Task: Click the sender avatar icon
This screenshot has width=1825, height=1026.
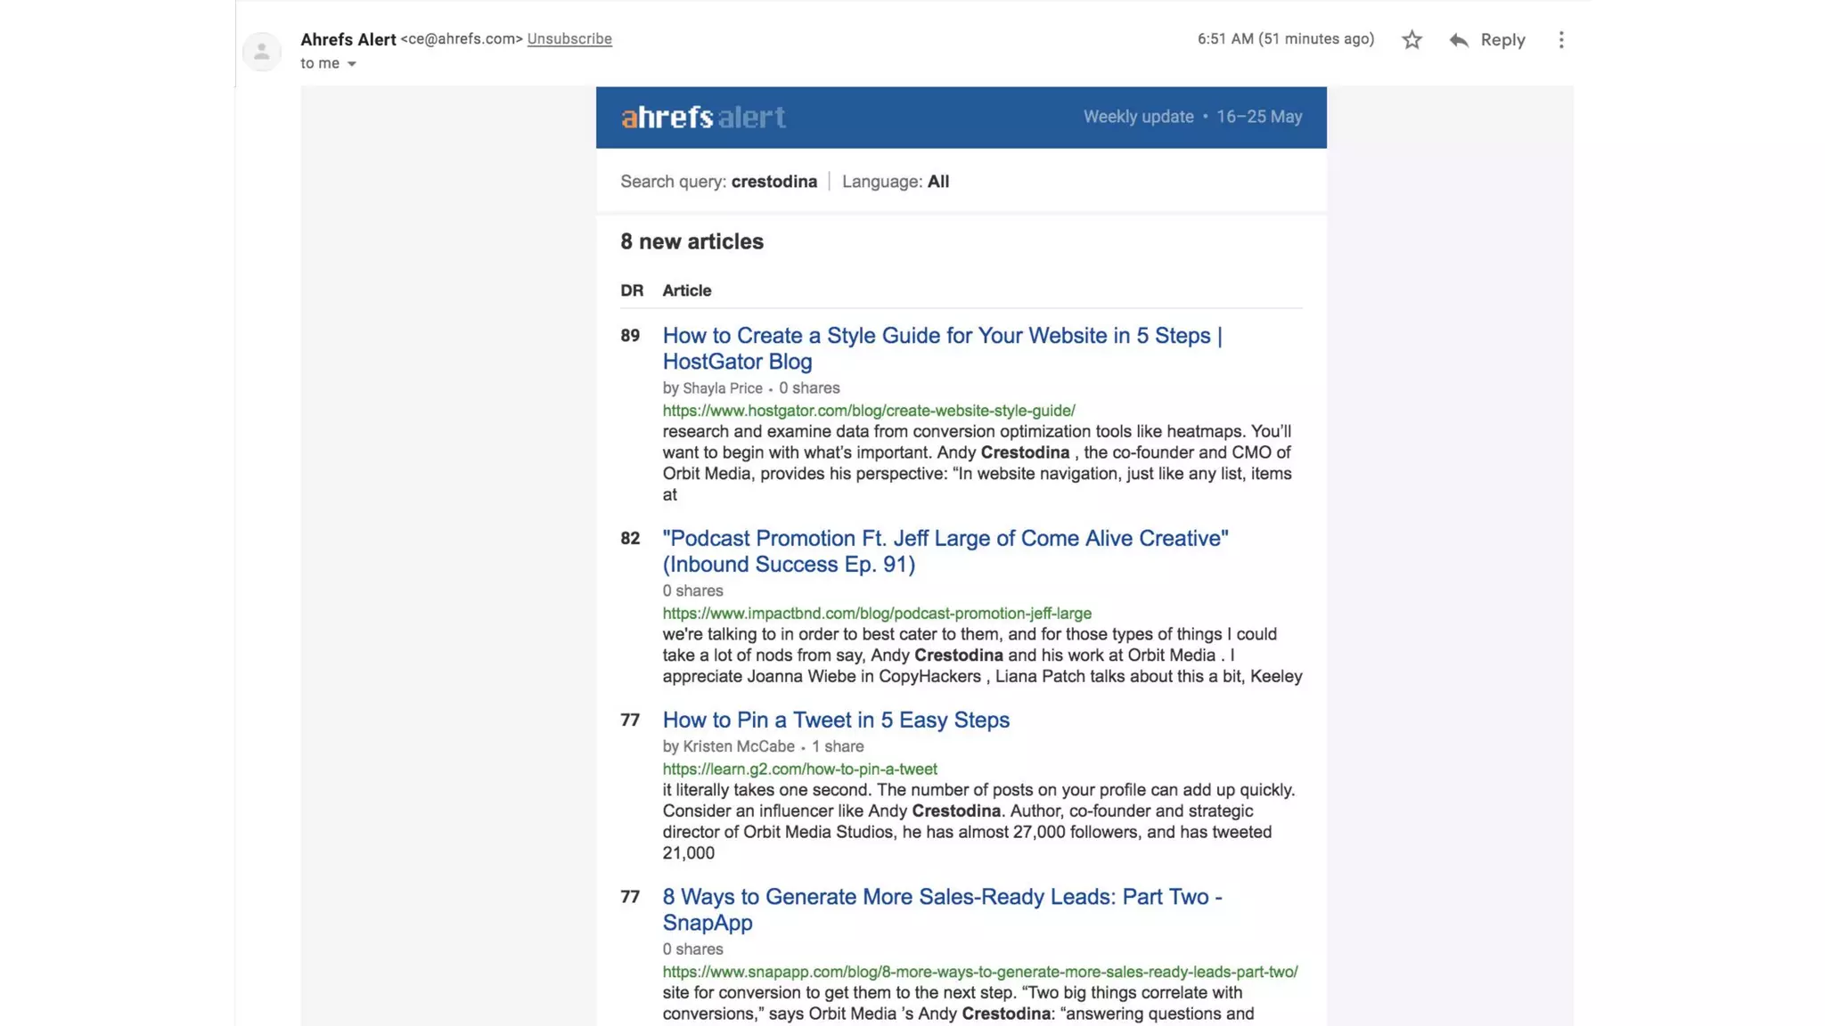Action: click(x=262, y=52)
